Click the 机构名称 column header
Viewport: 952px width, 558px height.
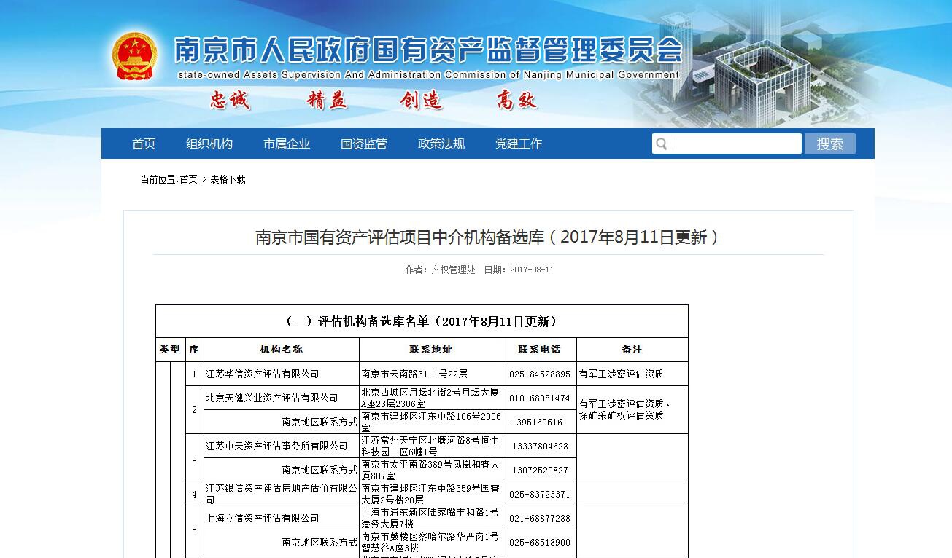click(281, 350)
